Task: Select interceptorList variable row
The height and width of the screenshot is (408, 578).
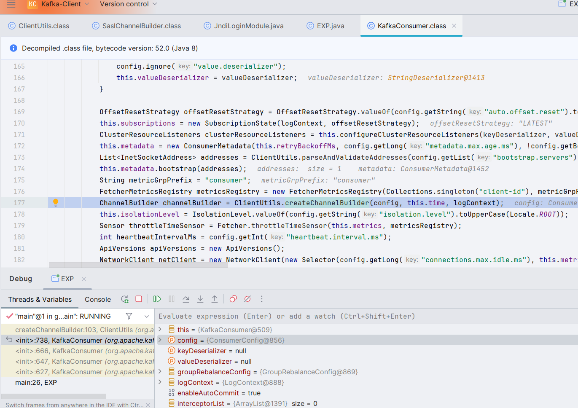Action: coord(367,403)
